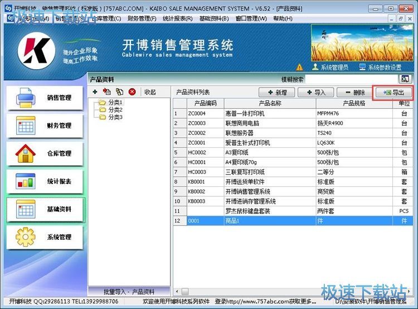Open the 财务管理 sidebar module
Screen dimensions: 418x309
[45, 125]
